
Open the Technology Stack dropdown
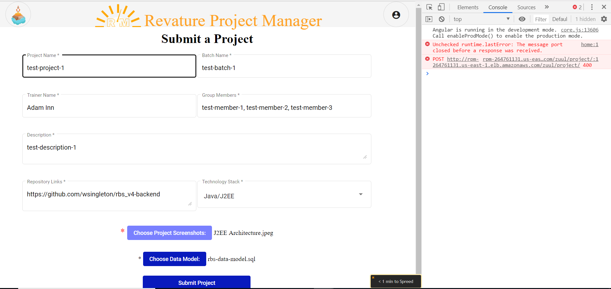[360, 194]
